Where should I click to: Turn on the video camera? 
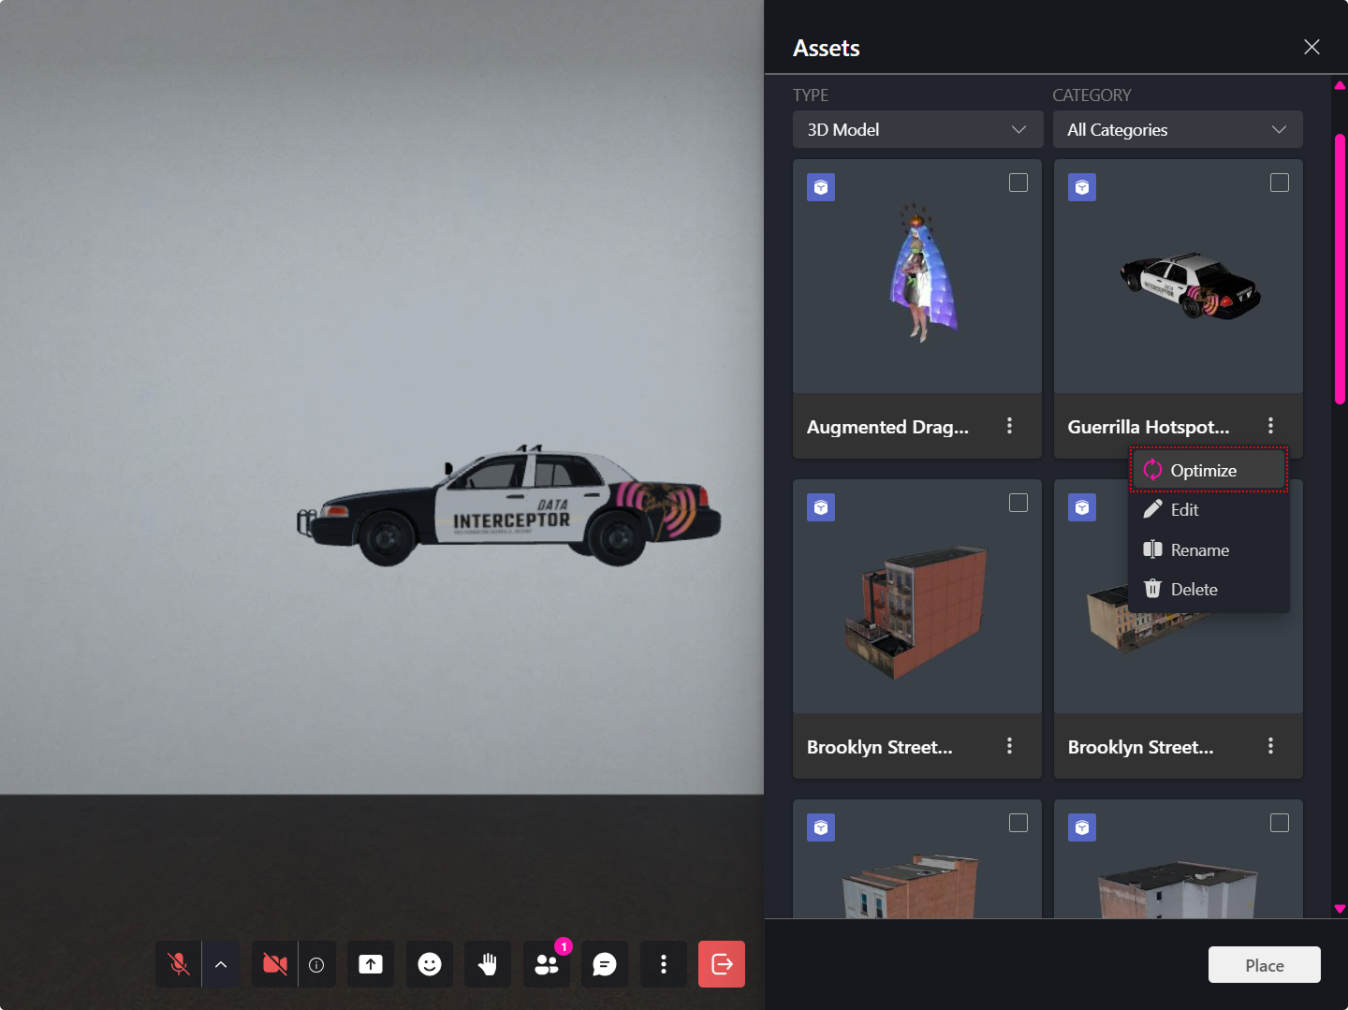pyautogui.click(x=273, y=964)
